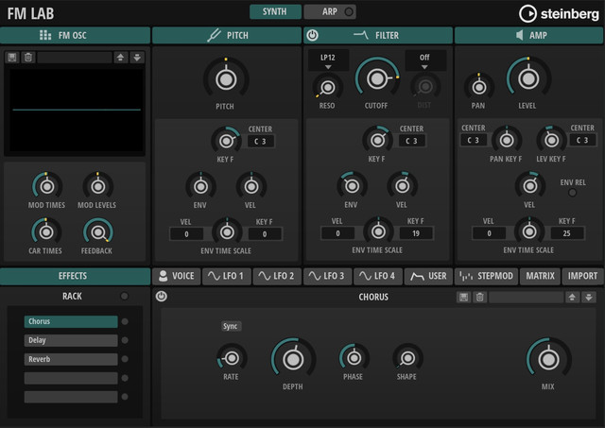The height and width of the screenshot is (428, 605).
Task: Open the FILTER Key F center key C 3 selector
Action: coord(412,141)
